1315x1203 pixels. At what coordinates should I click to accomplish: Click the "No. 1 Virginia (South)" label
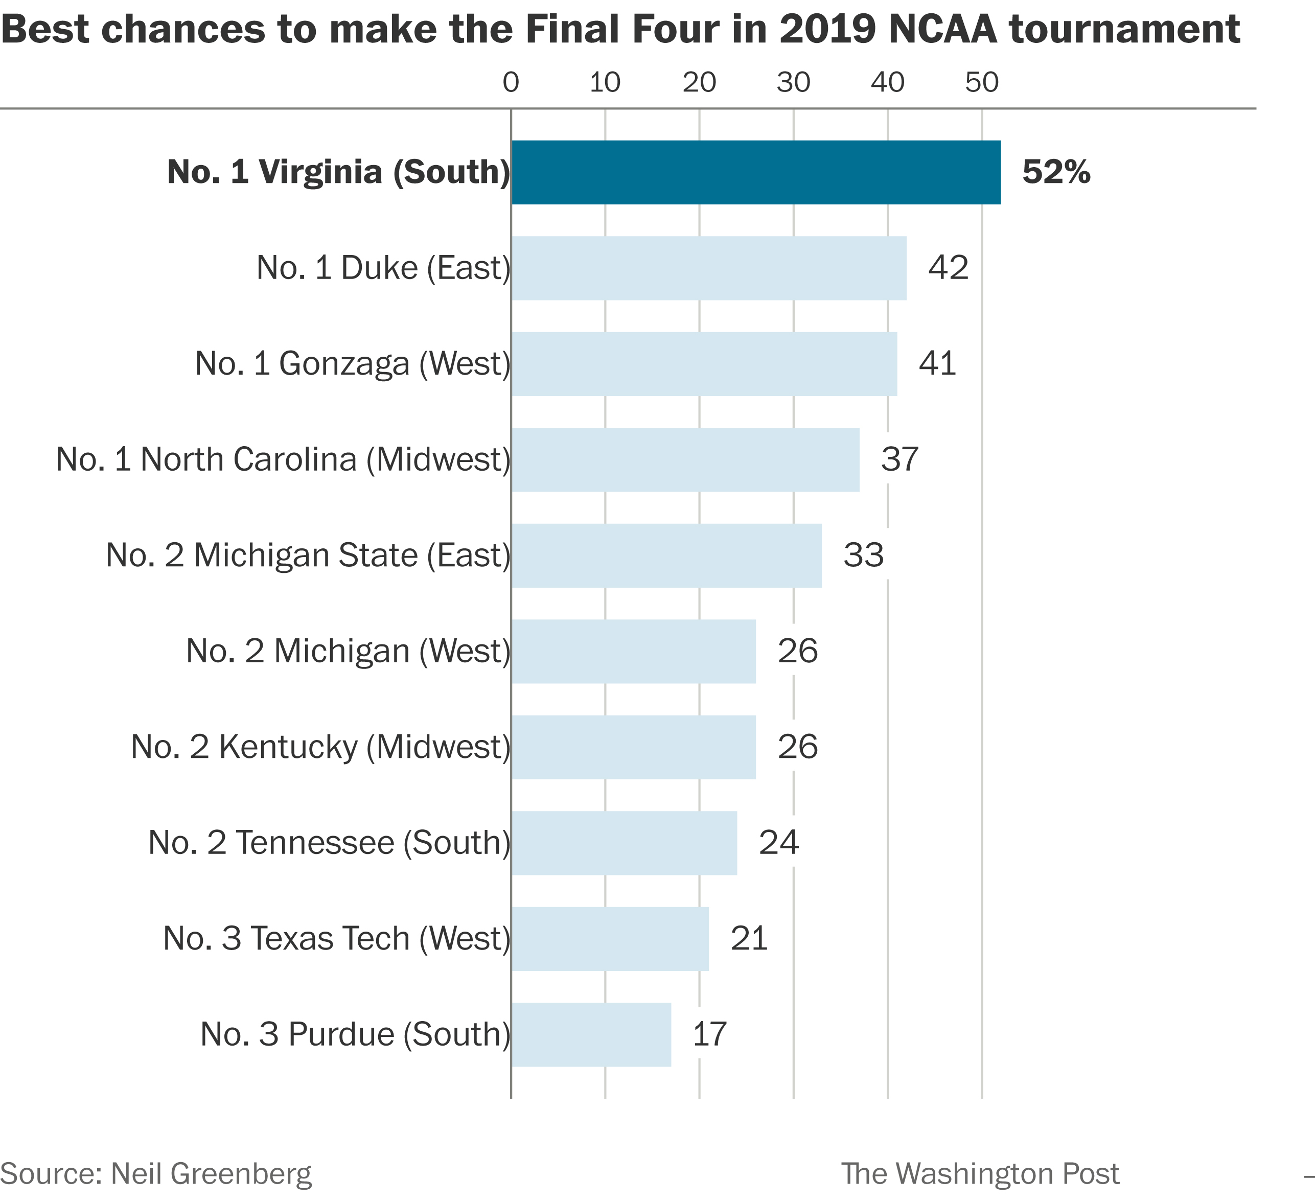click(x=338, y=172)
